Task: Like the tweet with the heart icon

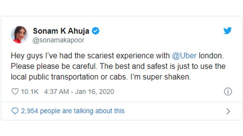Action: pos(15,91)
